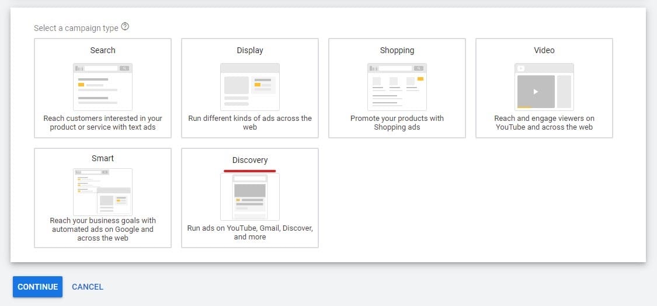Click the 'Select a campaign type' label
This screenshot has height=306, width=657.
[76, 28]
